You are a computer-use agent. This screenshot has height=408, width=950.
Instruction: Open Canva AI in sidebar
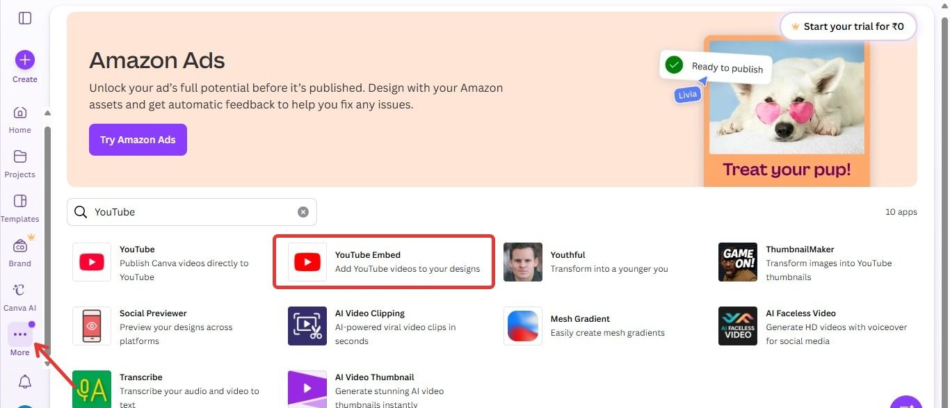pos(20,297)
